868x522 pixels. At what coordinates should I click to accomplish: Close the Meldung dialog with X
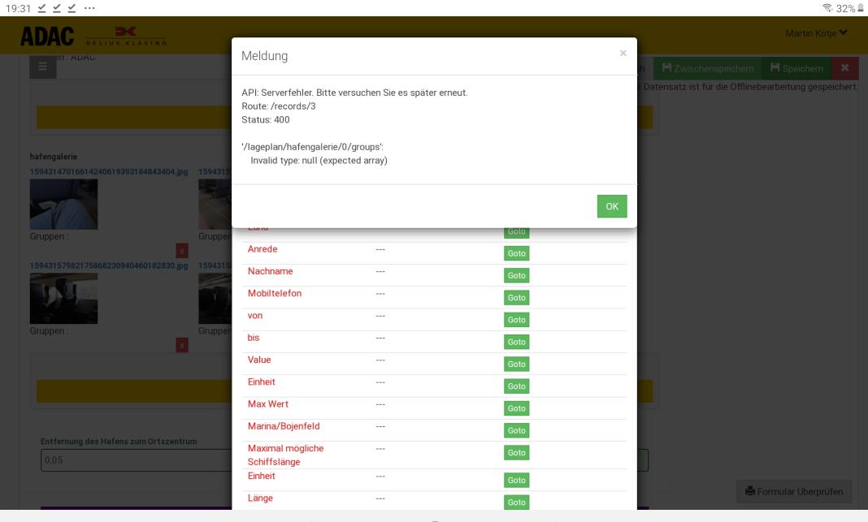click(x=623, y=54)
